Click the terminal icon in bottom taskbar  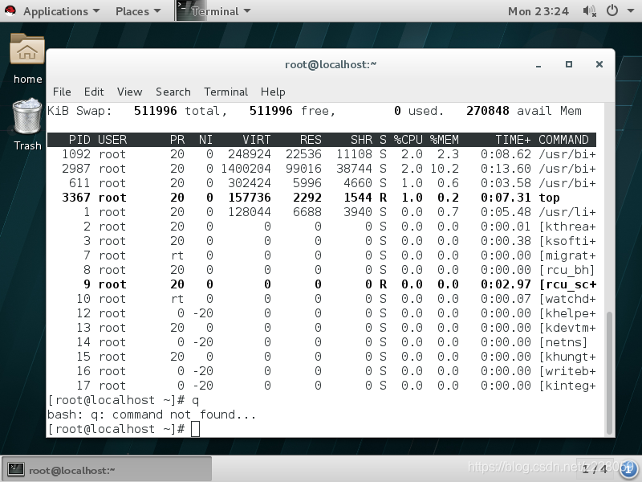click(x=16, y=469)
